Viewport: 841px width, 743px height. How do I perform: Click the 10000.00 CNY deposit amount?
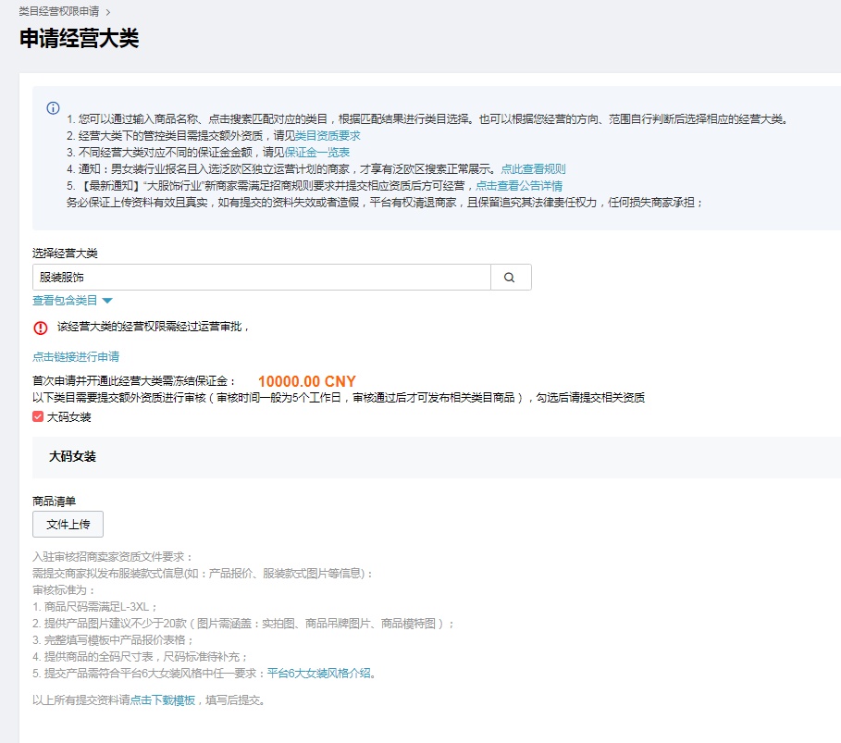tap(306, 381)
